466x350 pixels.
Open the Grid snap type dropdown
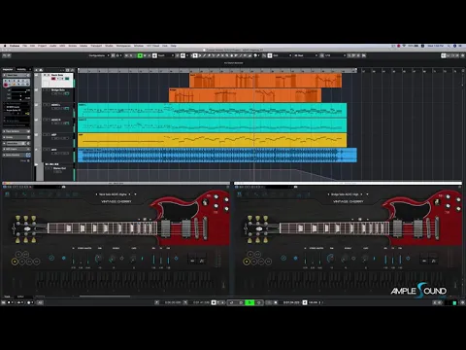click(x=283, y=55)
